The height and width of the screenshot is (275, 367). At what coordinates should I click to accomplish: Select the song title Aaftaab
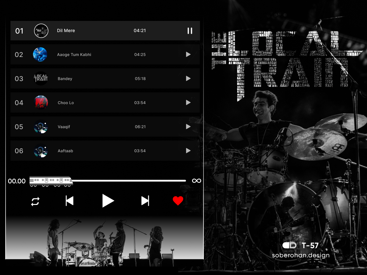pyautogui.click(x=65, y=151)
